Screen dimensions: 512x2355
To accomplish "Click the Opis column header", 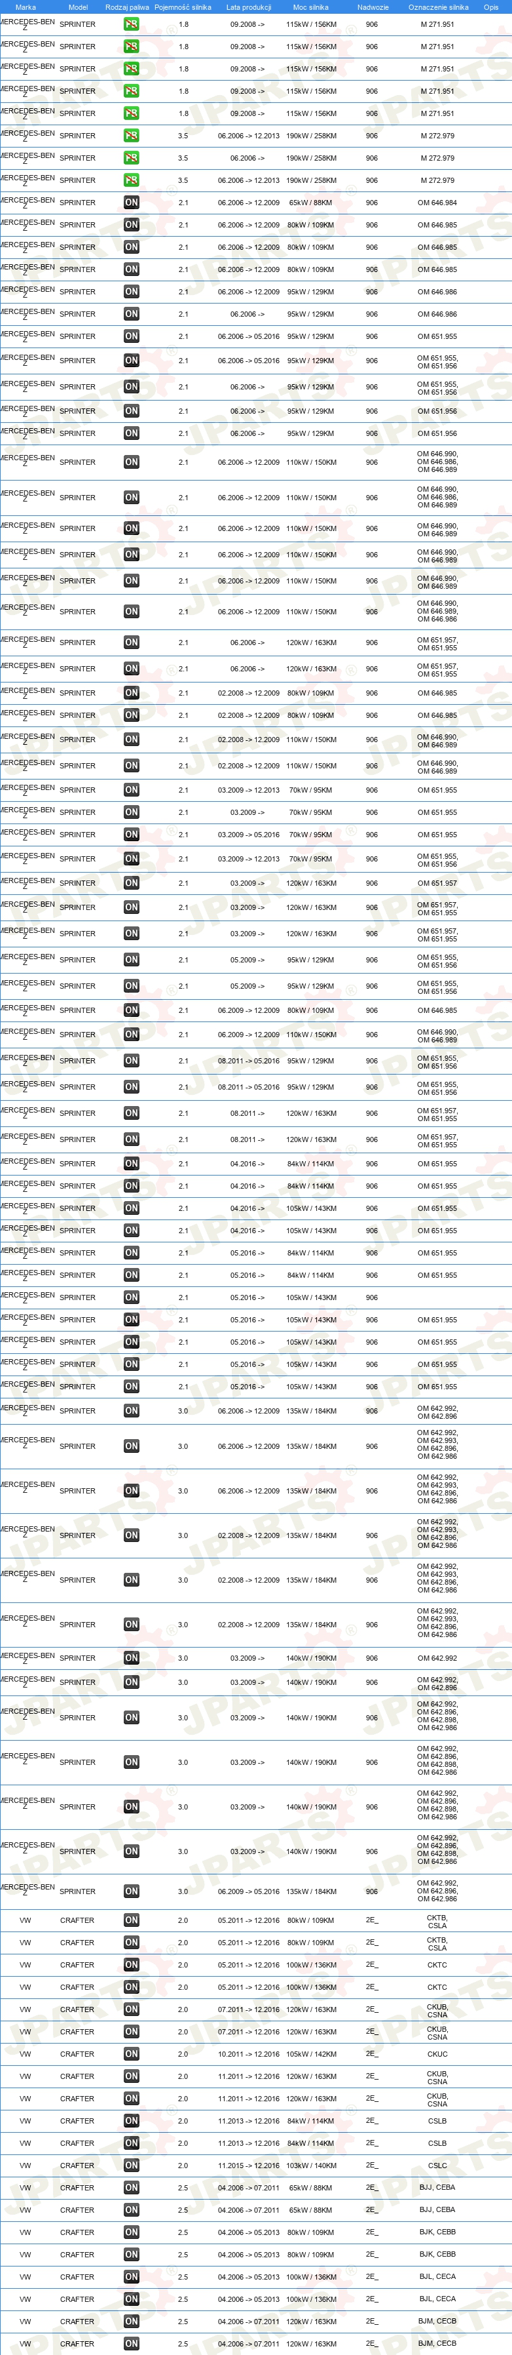I will pyautogui.click(x=491, y=7).
